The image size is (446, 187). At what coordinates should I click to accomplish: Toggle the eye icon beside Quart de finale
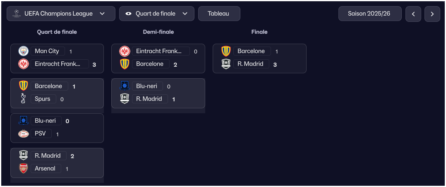point(129,14)
